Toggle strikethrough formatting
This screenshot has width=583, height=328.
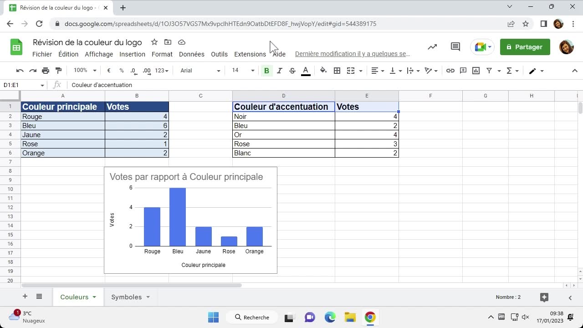click(x=292, y=71)
